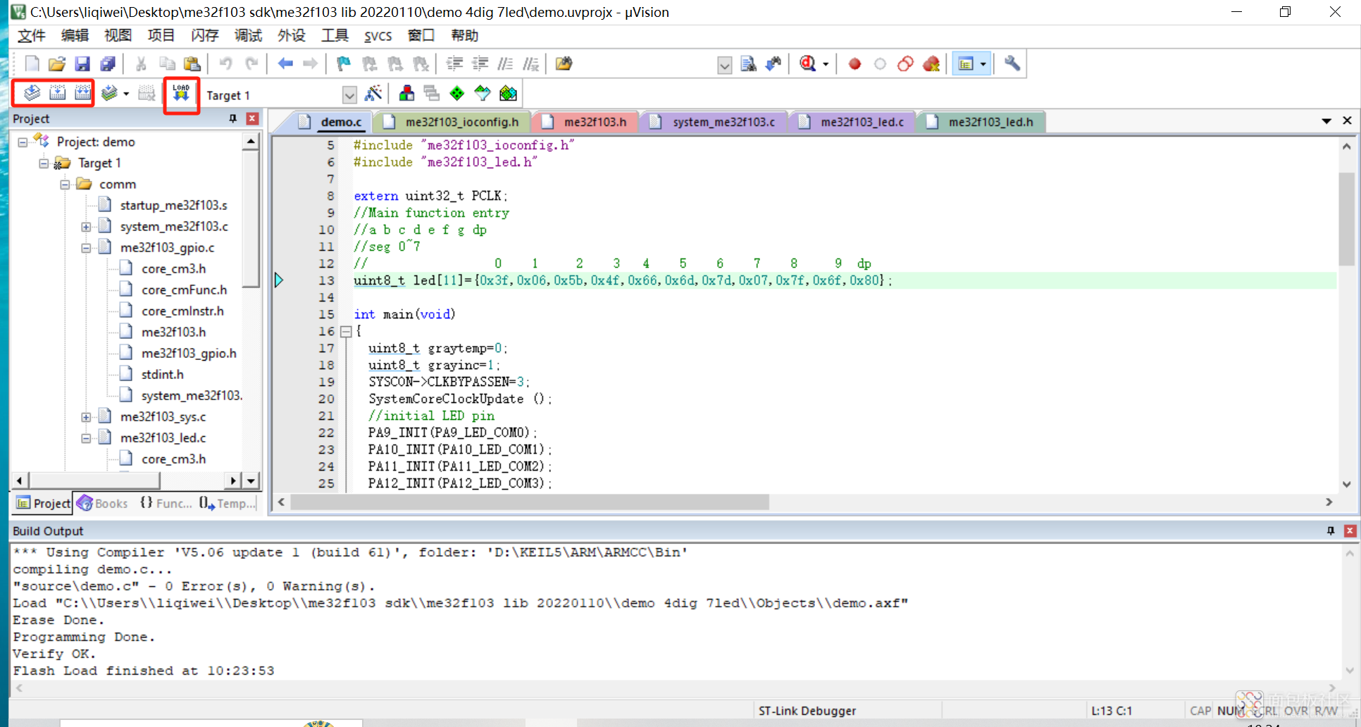Open the Books panel tab
This screenshot has width=1361, height=727.
[103, 503]
